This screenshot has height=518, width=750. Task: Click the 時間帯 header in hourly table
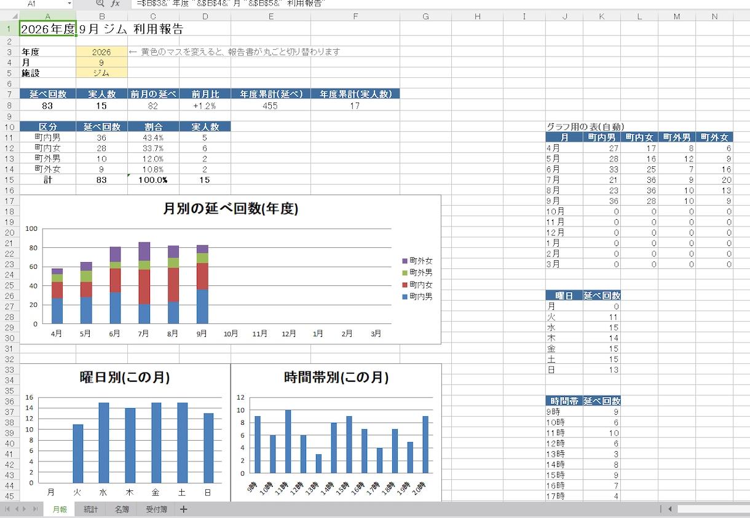(564, 401)
